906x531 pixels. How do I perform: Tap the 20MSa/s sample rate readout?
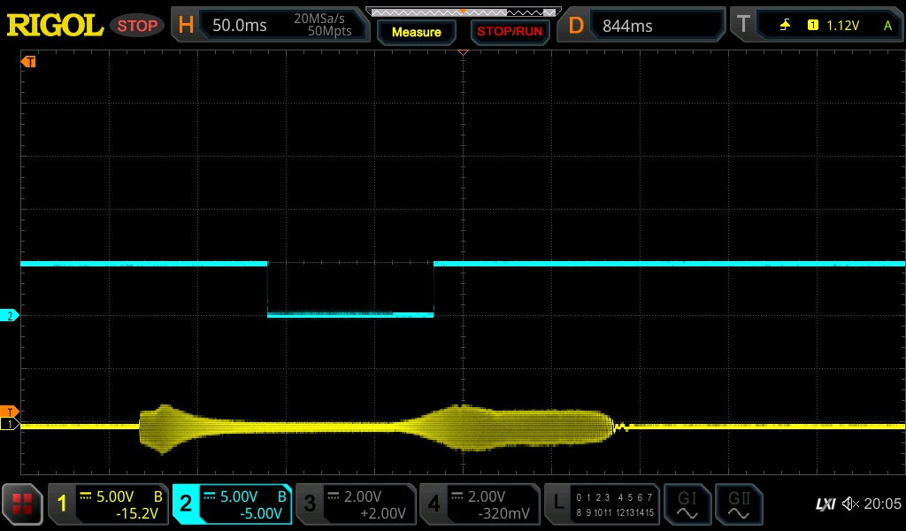coord(319,19)
